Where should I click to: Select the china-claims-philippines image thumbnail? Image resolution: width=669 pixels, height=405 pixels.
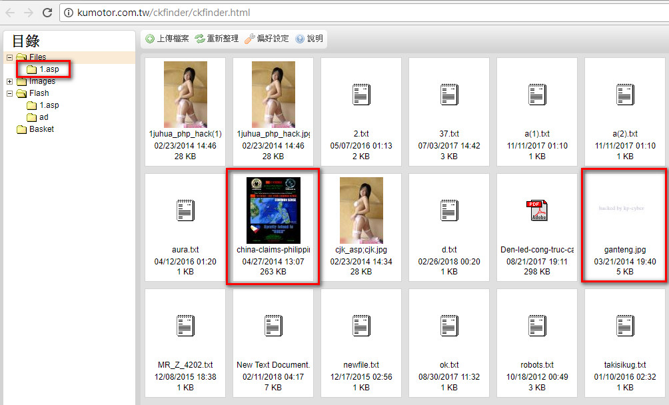point(273,210)
